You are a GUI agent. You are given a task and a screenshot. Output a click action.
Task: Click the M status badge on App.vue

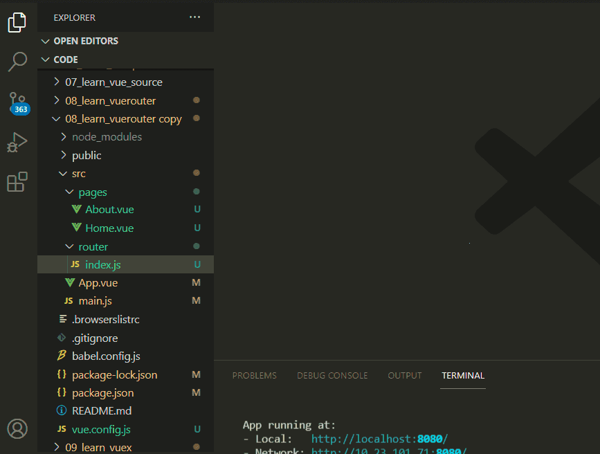point(196,282)
